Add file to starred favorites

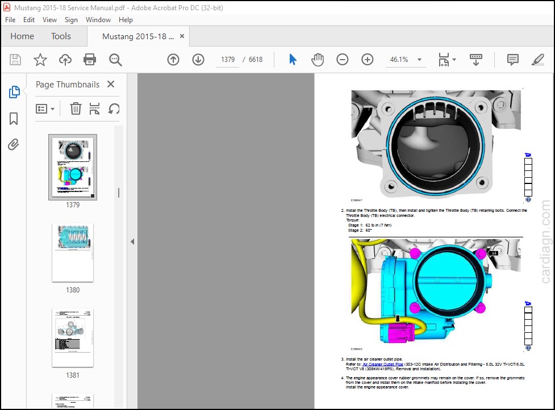pos(40,60)
